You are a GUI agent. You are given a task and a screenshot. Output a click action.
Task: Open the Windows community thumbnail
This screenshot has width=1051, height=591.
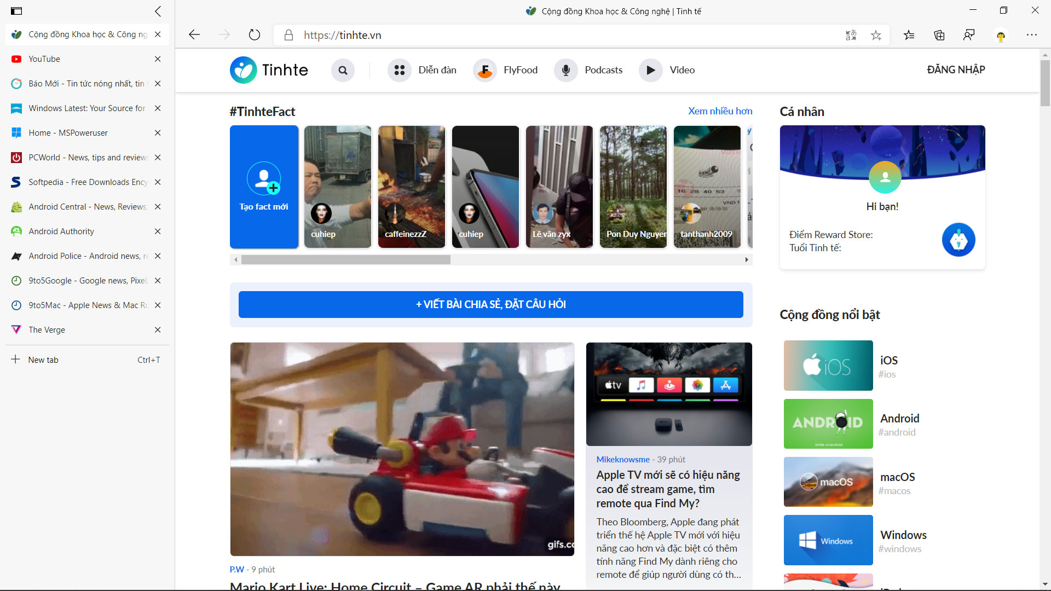[x=828, y=540]
